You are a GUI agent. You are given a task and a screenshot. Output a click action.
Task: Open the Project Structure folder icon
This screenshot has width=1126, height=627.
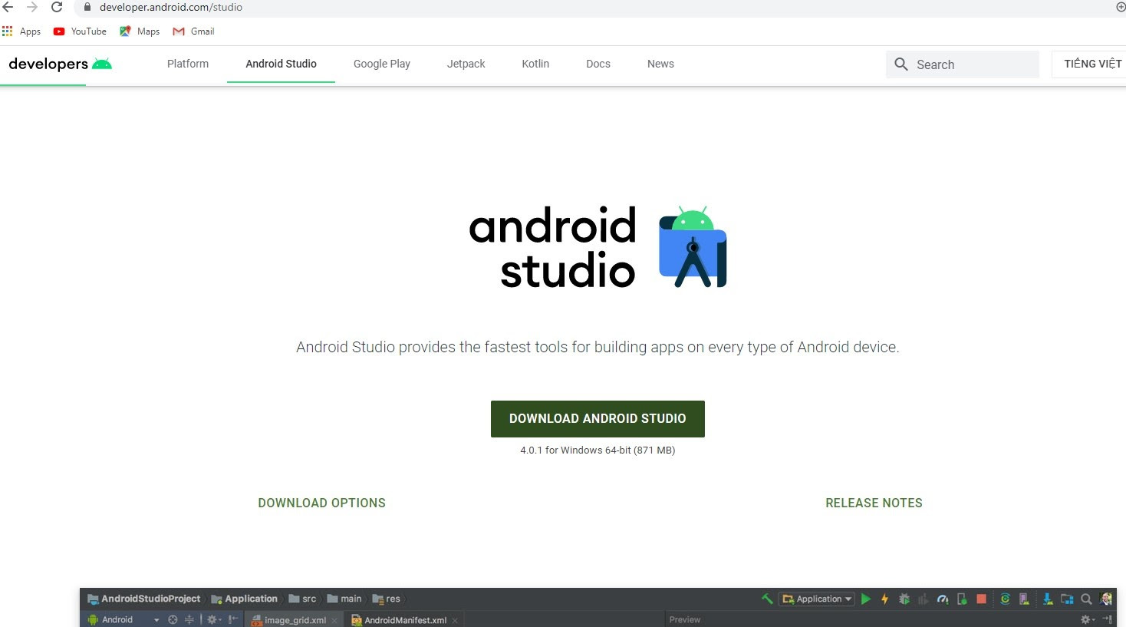pyautogui.click(x=1067, y=599)
